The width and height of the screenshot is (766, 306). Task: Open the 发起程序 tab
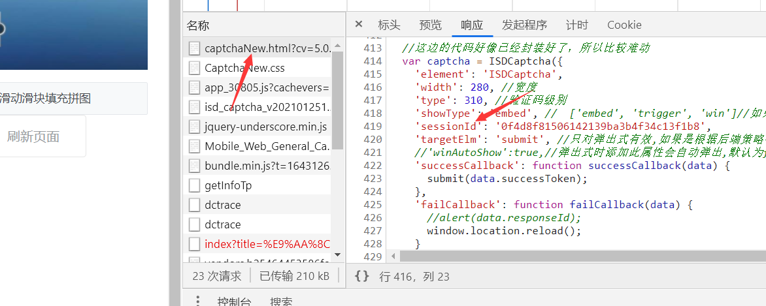525,25
